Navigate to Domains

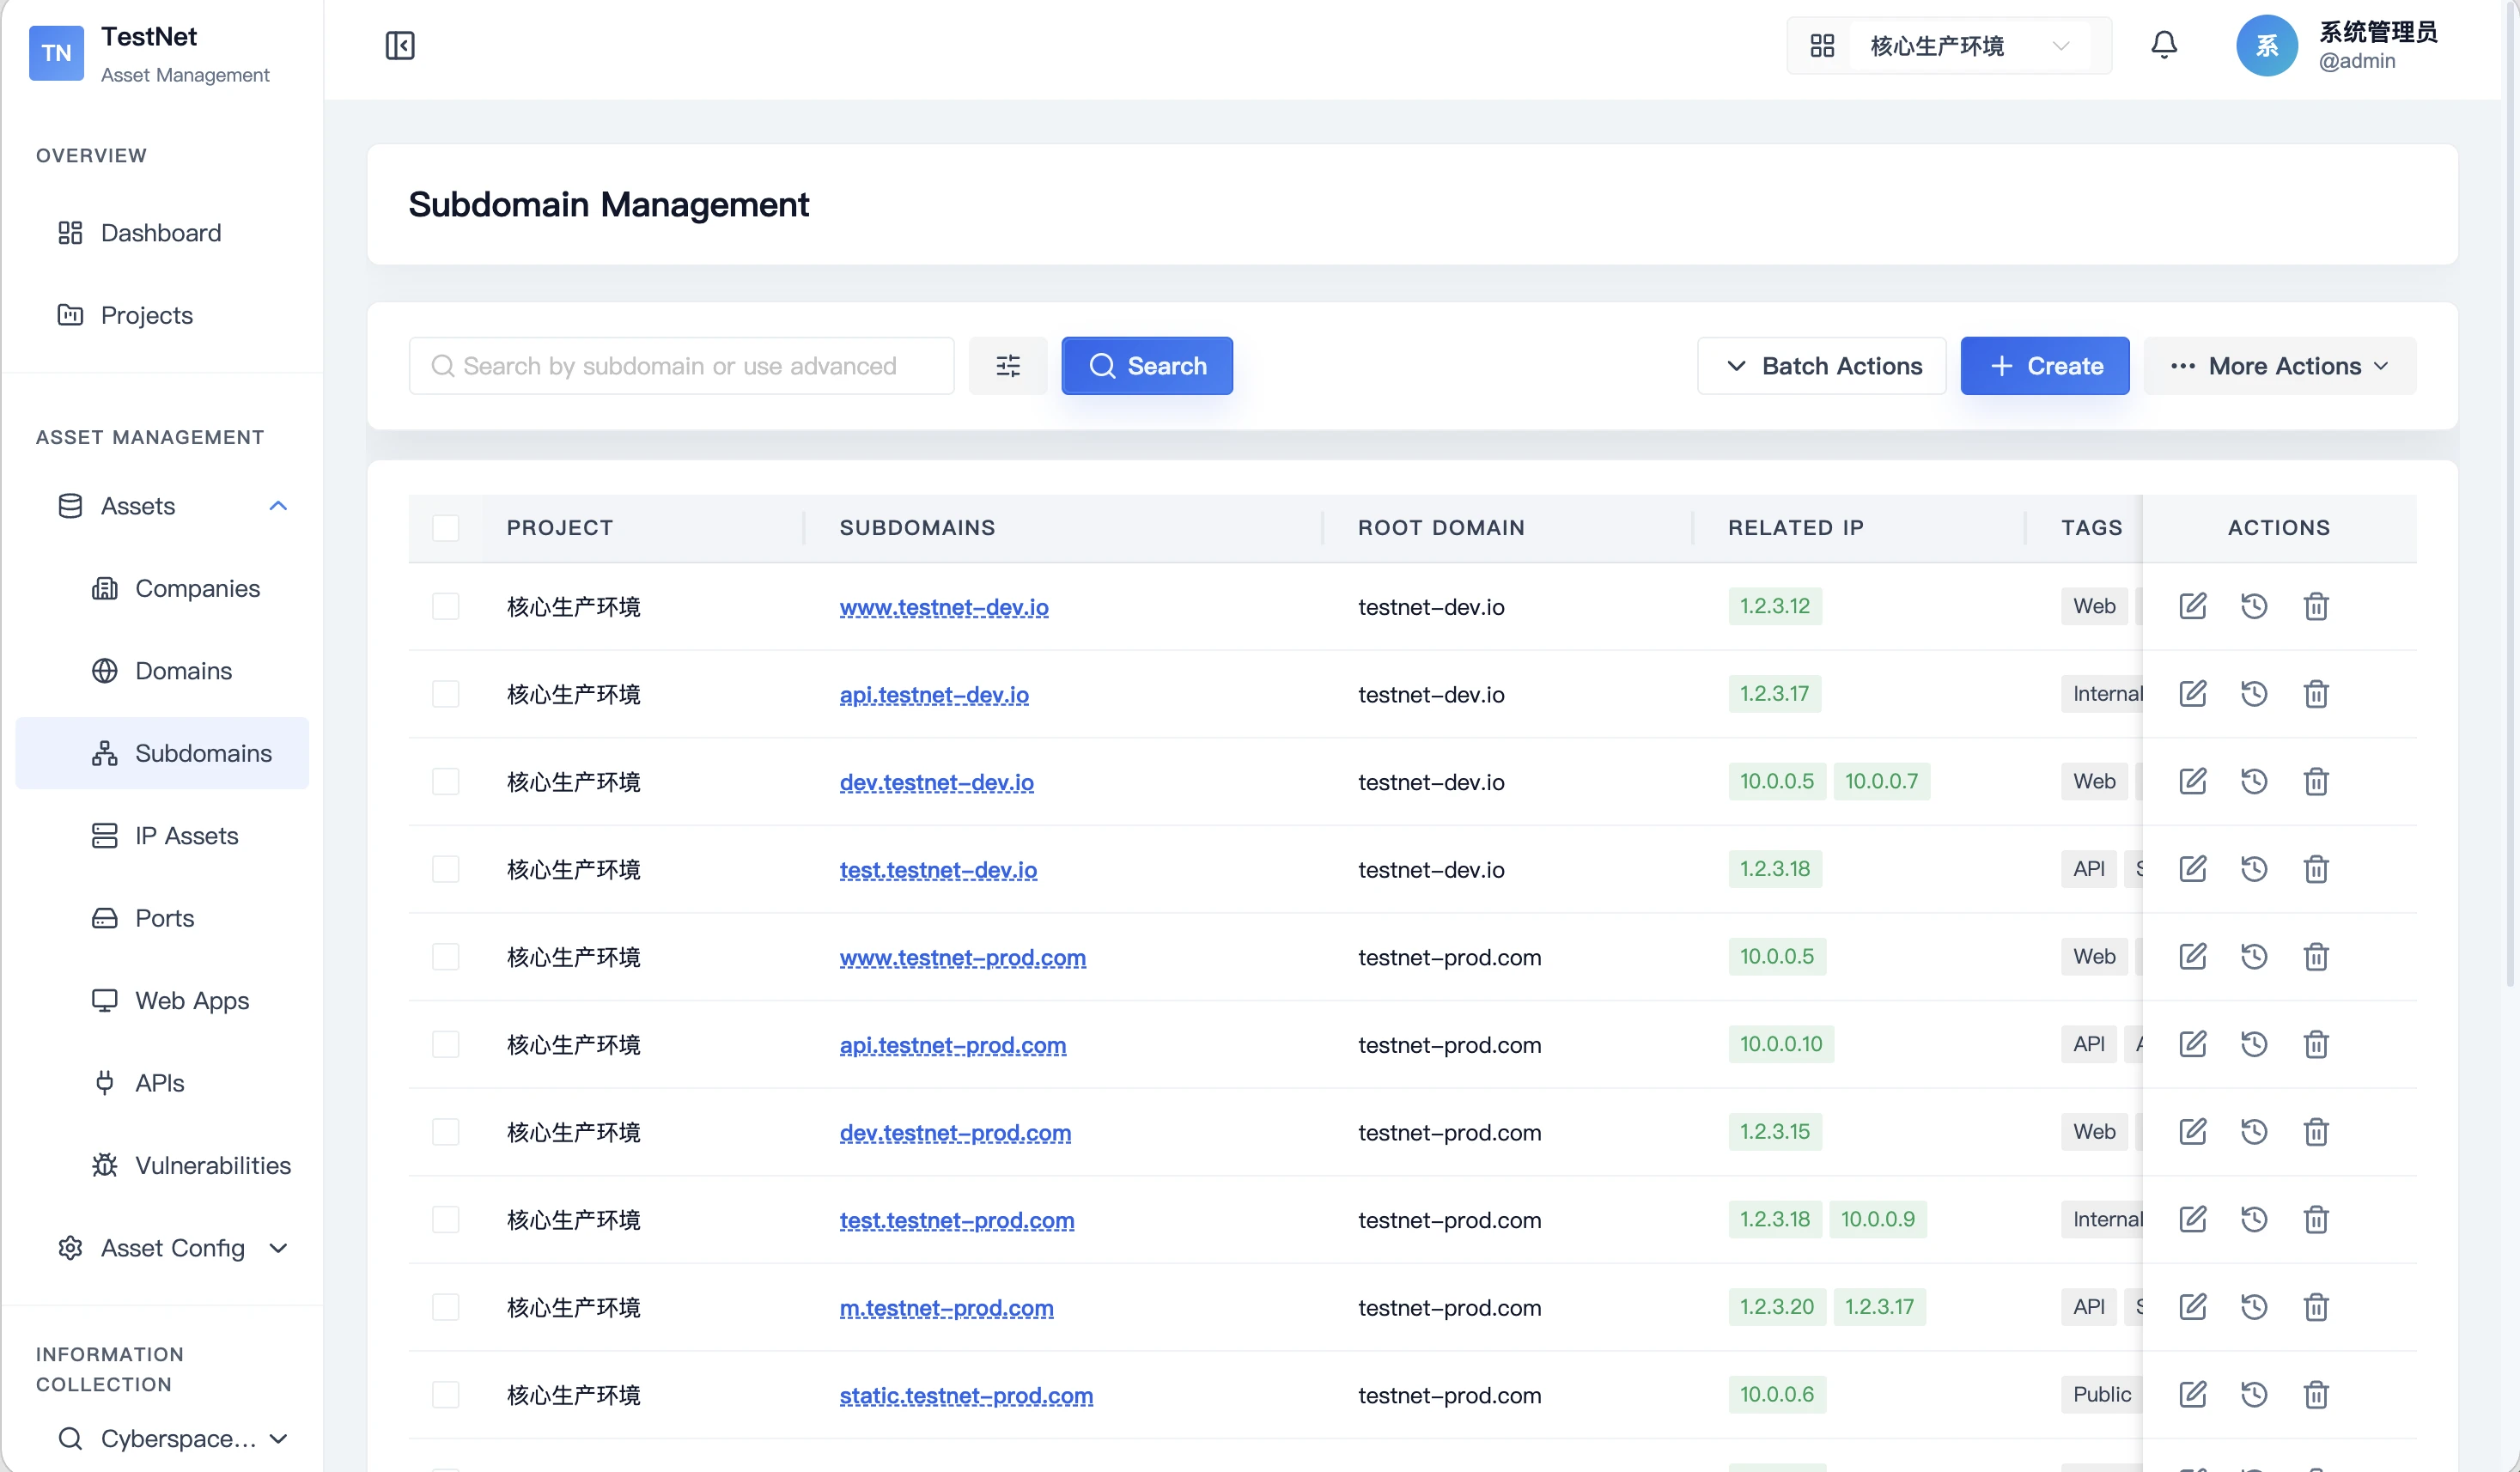tap(162, 671)
